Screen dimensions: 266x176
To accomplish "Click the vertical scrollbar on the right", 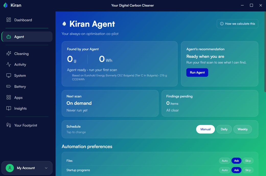I will [265, 52].
